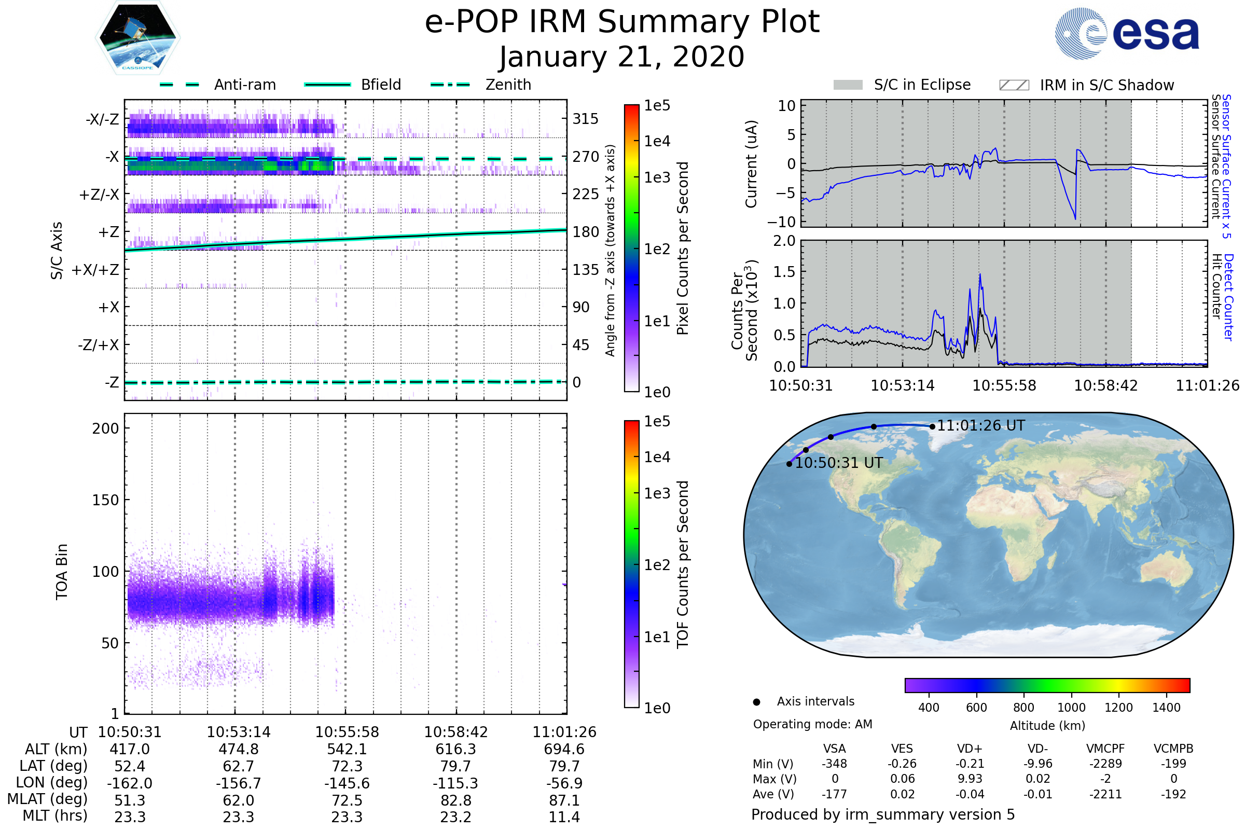Click the Anti-ram dashed legend line
The height and width of the screenshot is (830, 1245).
[x=179, y=85]
